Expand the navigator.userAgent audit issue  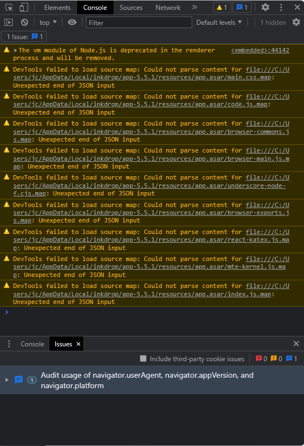(x=7, y=380)
